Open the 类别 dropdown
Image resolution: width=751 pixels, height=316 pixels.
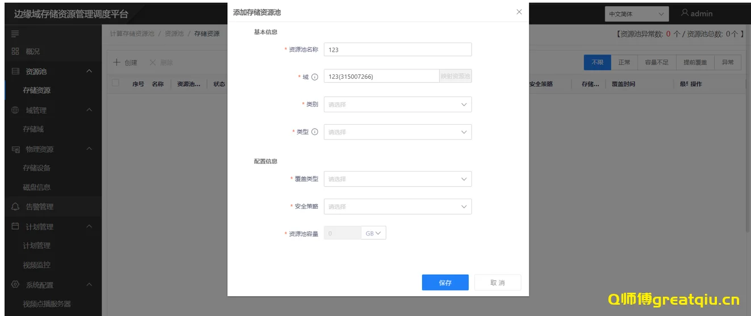click(397, 104)
